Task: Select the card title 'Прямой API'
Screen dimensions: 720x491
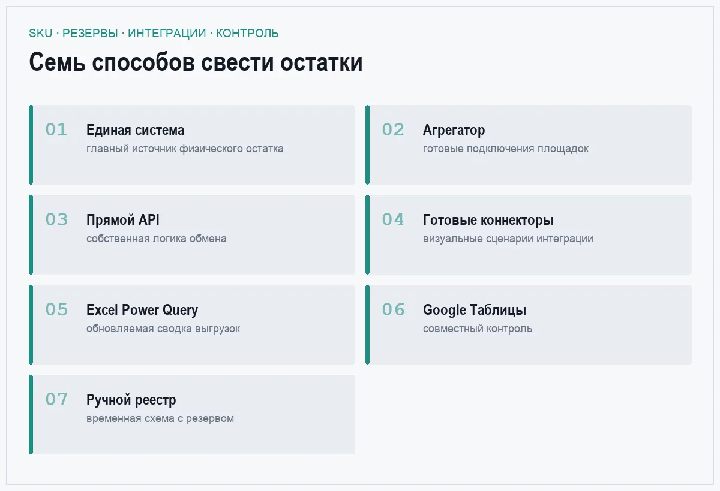Action: coord(123,220)
